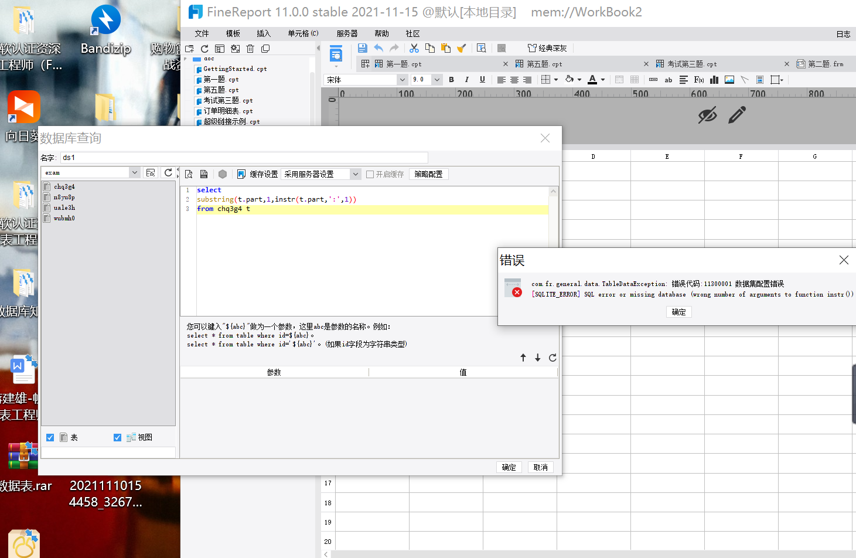The image size is (856, 558).
Task: Click the pencil edit icon on canvas
Action: point(737,115)
